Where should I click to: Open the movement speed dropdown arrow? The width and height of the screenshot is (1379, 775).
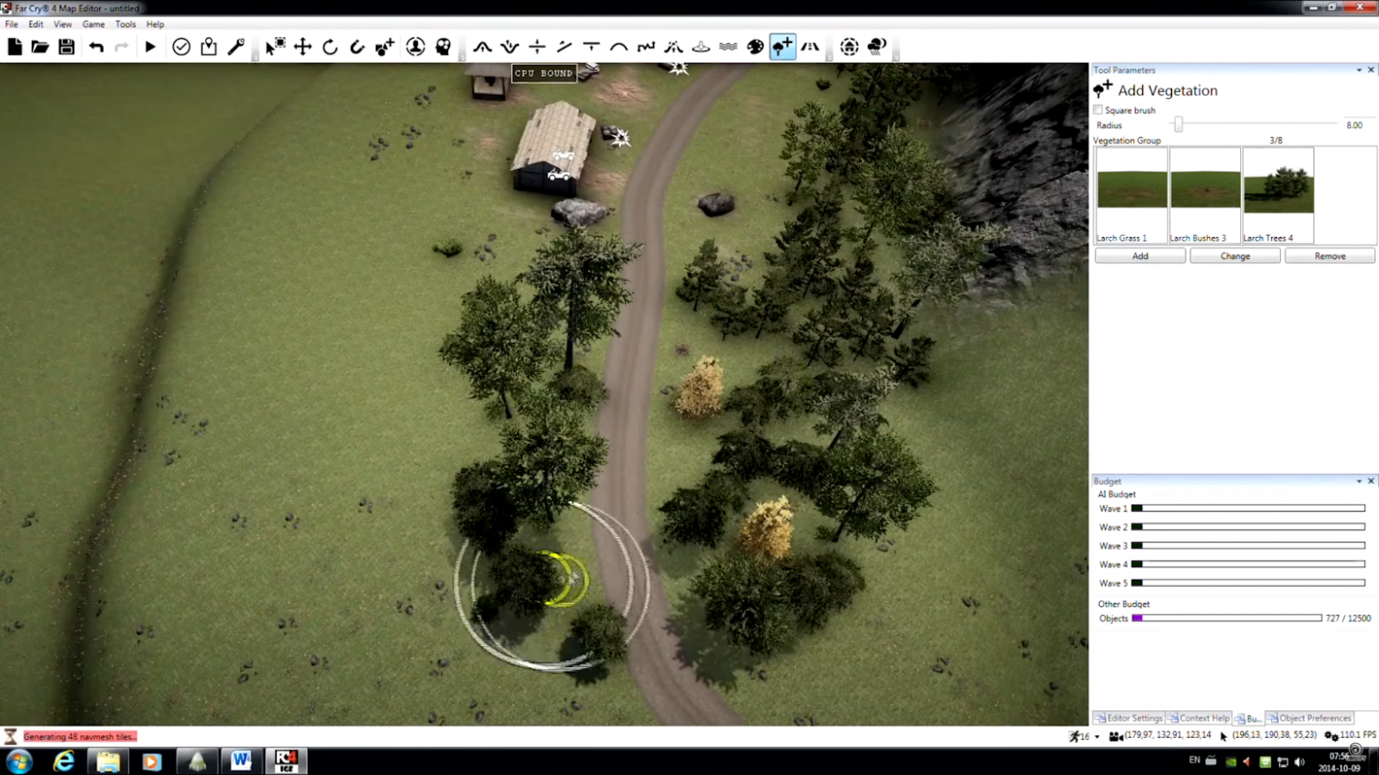click(x=1097, y=736)
